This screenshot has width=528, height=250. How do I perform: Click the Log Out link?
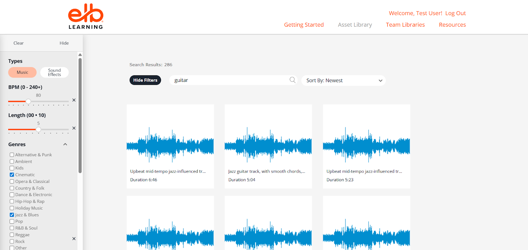455,13
